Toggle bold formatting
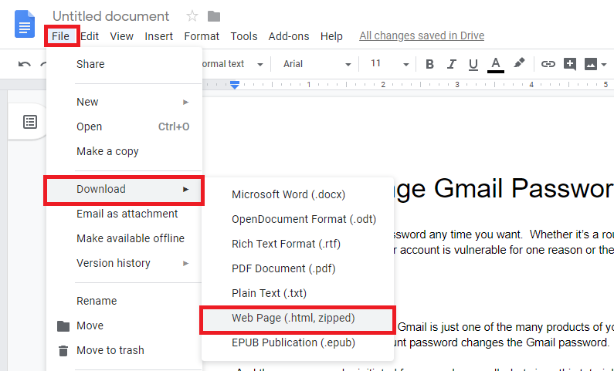Screen dimensions: 614x371 click(430, 64)
